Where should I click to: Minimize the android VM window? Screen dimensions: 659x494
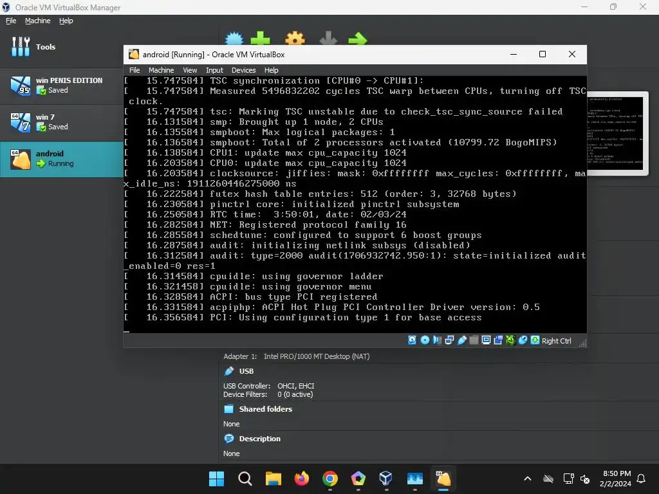(x=513, y=54)
